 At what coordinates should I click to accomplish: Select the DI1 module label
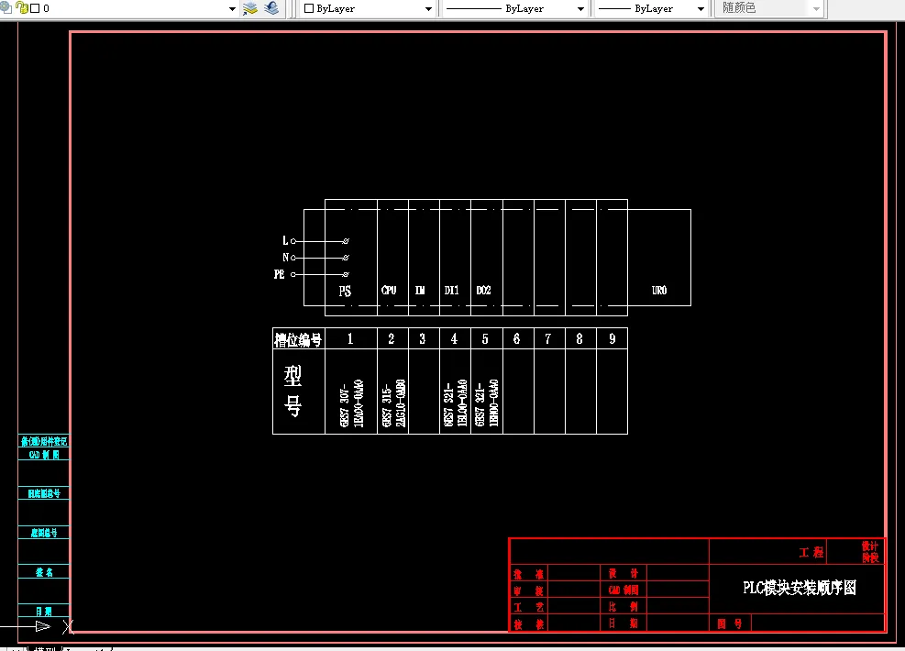[451, 290]
